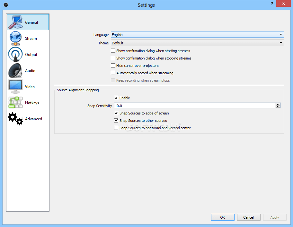Image resolution: width=293 pixels, height=227 pixels.
Task: Disable Snap Sources to edge of screen
Action: [x=116, y=113]
